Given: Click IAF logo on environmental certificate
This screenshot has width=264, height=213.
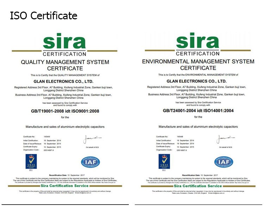Looking at the screenshot, I should (x=224, y=162).
